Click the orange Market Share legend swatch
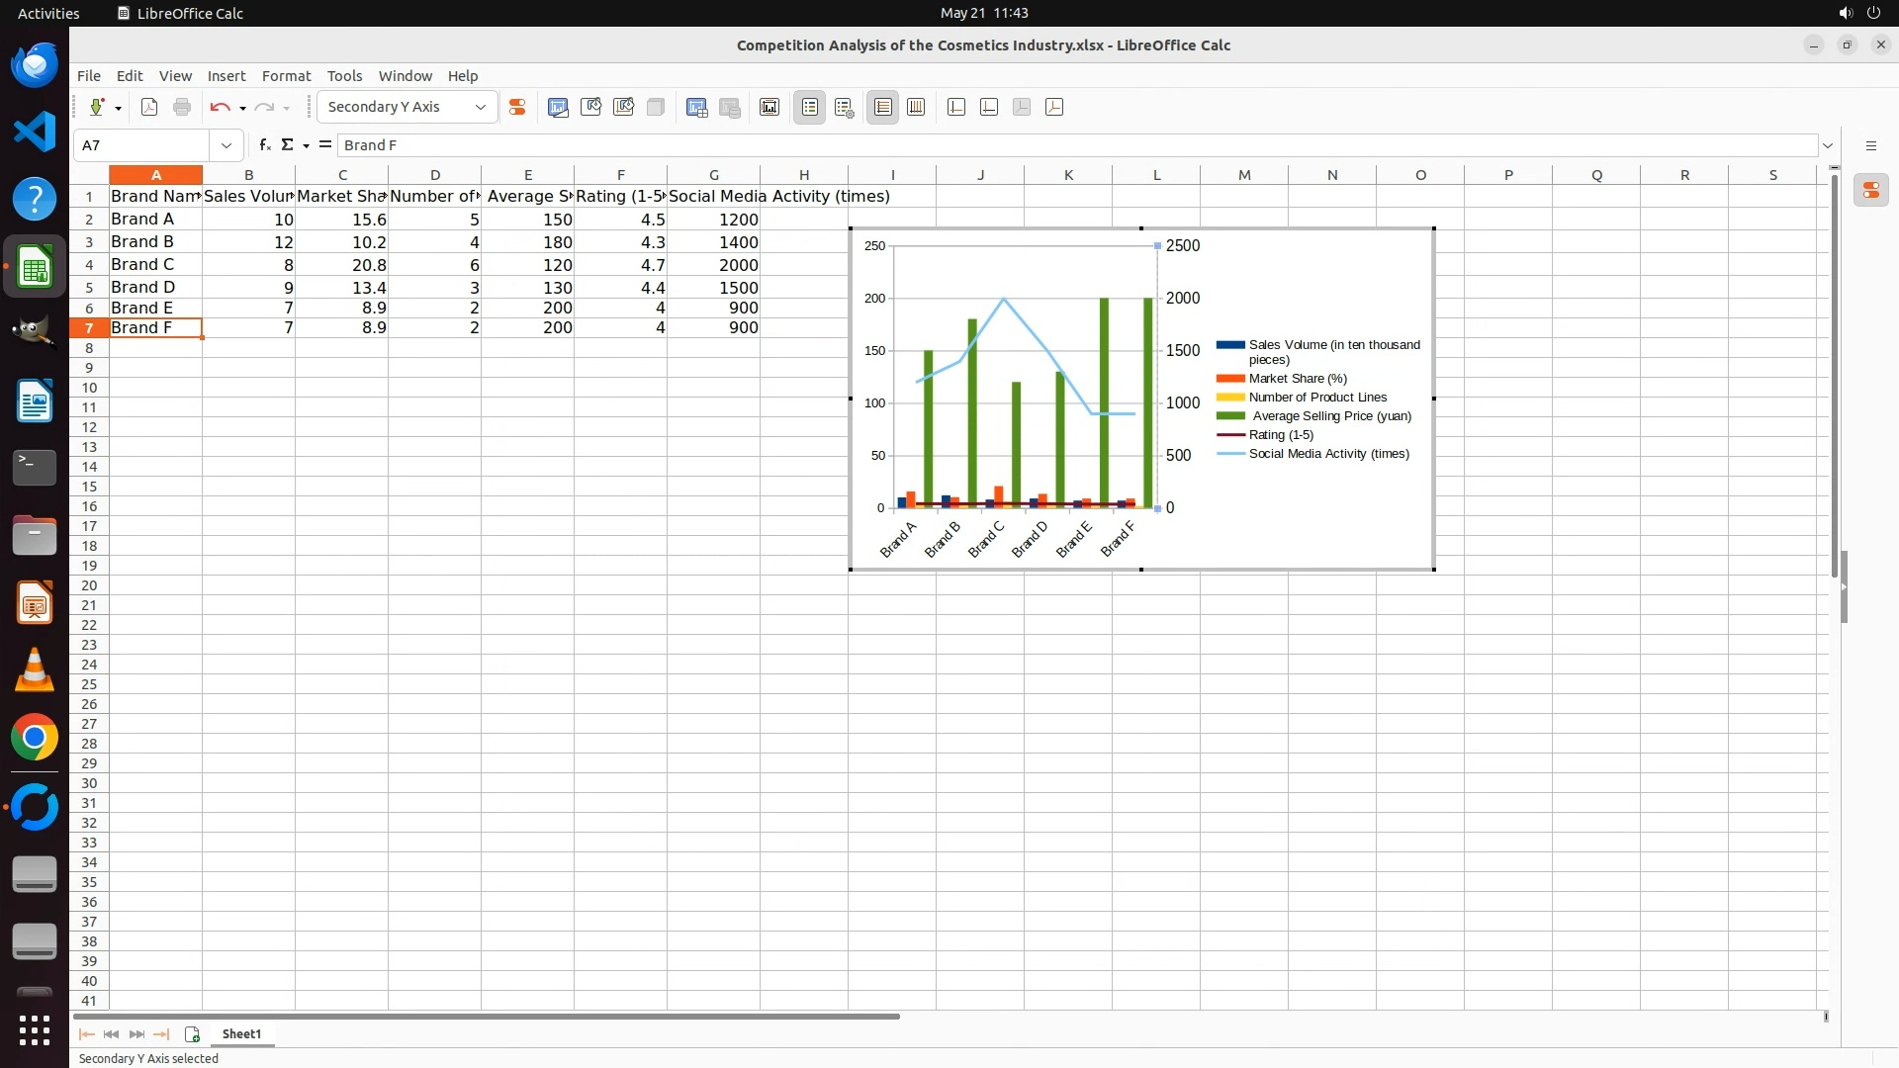 pos(1229,379)
